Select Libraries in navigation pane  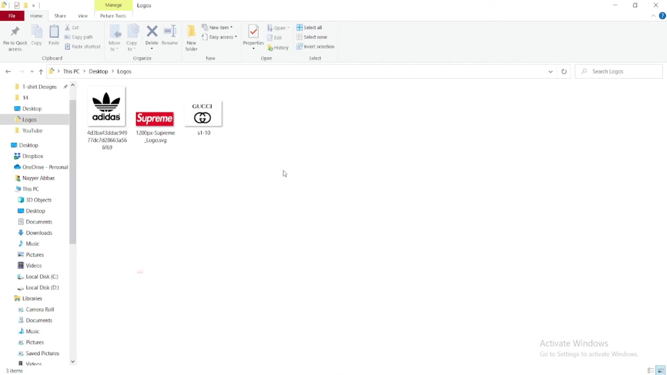click(32, 299)
